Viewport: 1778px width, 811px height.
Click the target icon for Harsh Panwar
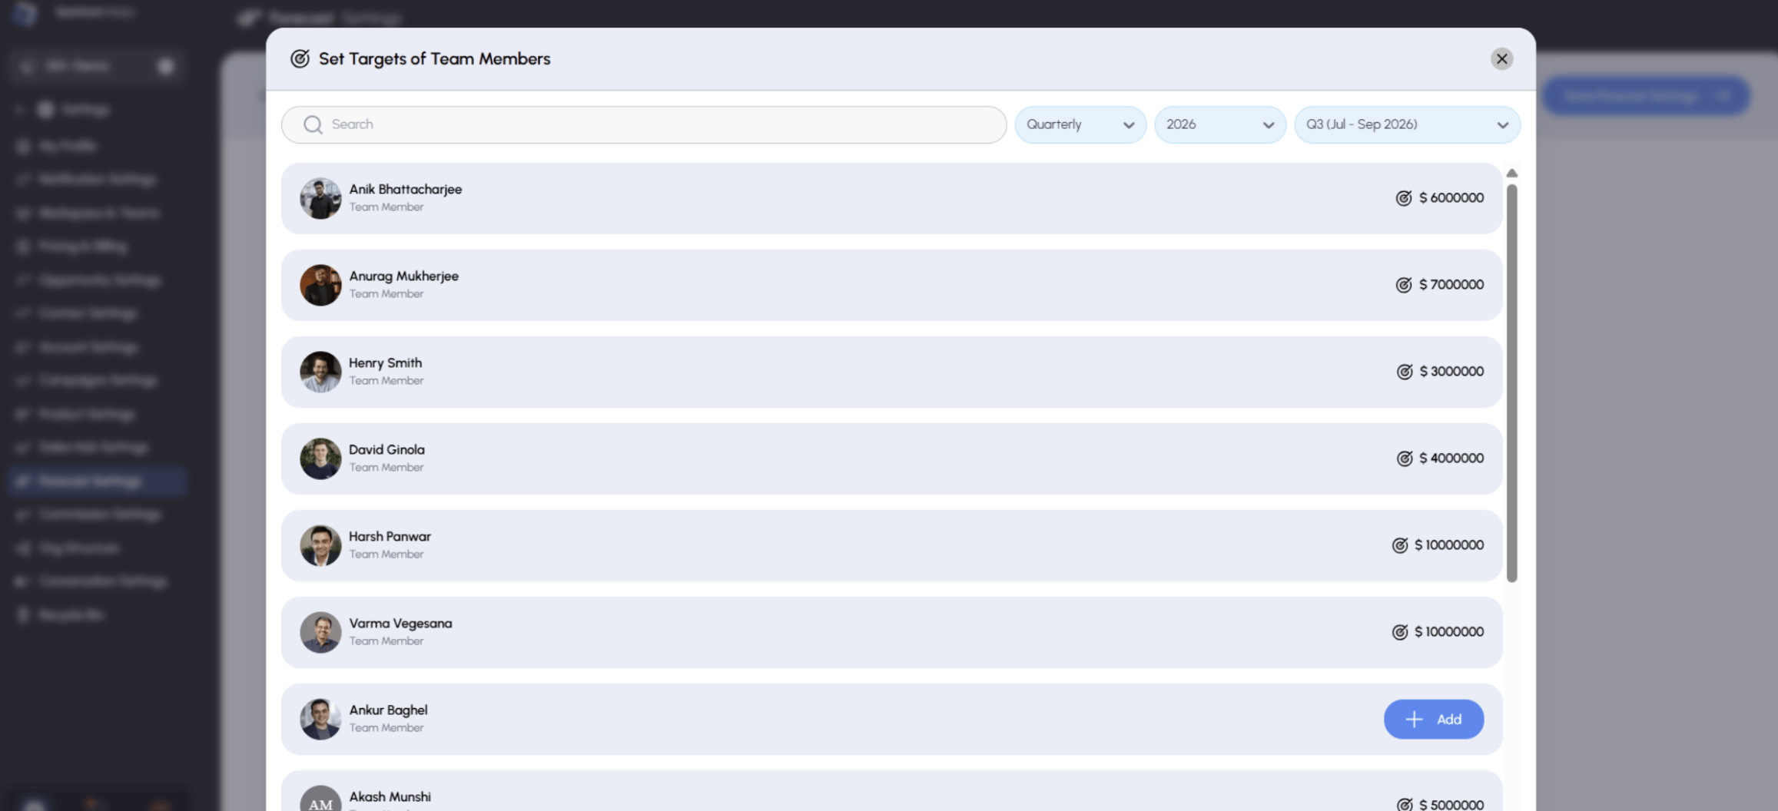click(1399, 545)
